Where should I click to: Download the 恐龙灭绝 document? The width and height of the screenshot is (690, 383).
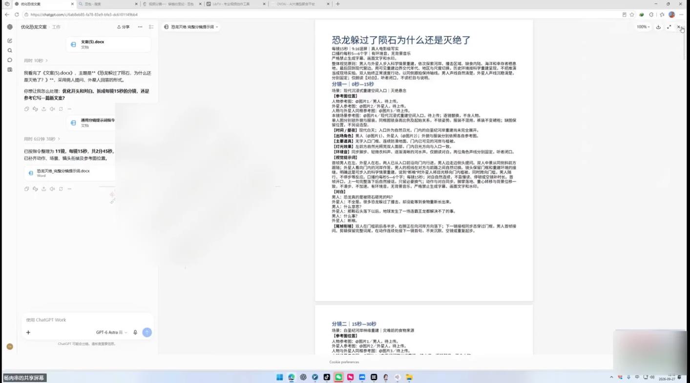[658, 27]
